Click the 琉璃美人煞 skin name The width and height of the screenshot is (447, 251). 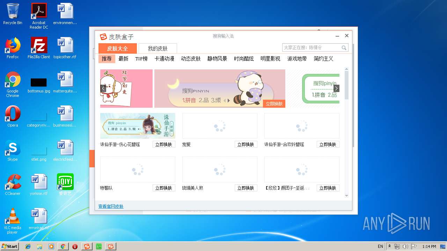point(192,188)
